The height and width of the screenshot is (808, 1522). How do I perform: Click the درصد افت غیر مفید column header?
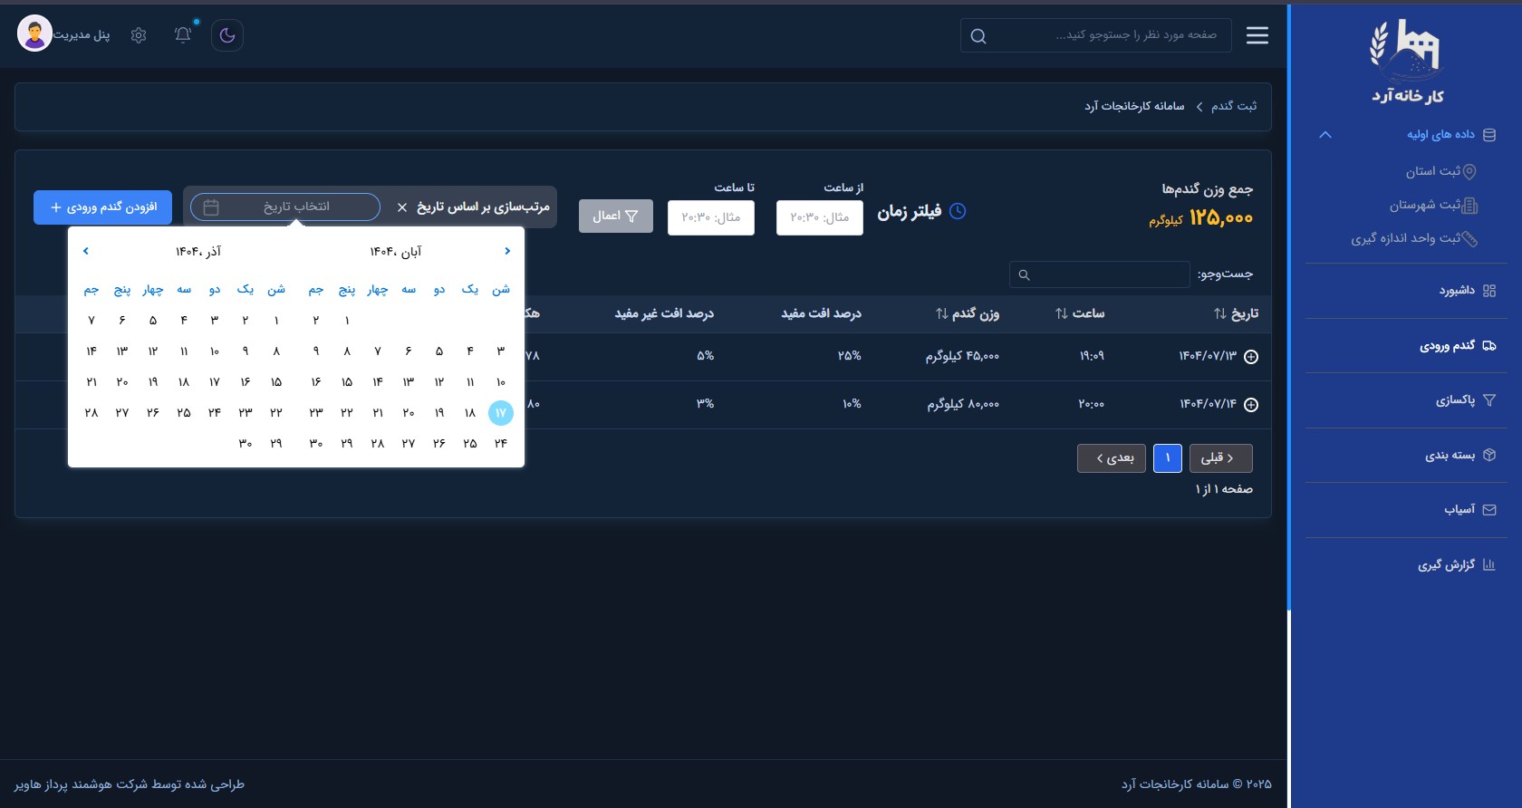tap(664, 313)
